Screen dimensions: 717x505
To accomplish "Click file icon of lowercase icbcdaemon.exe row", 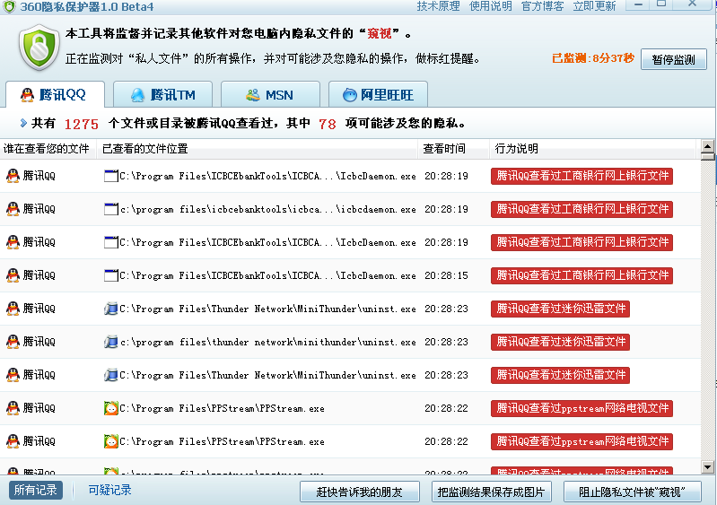I will pyautogui.click(x=111, y=209).
